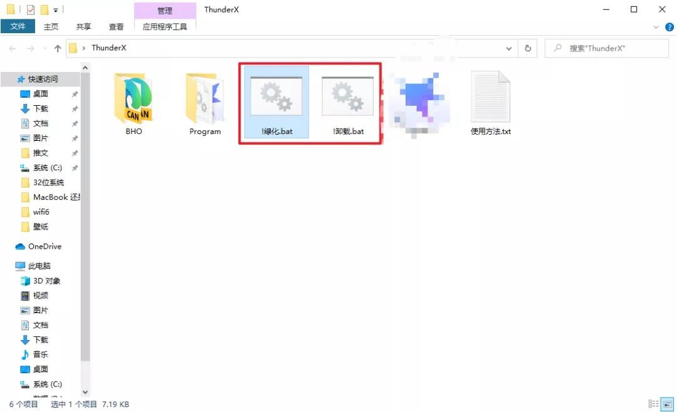Screen dimensions: 677x412
Task: Switch to the 查看 ribbon tab
Action: (116, 27)
